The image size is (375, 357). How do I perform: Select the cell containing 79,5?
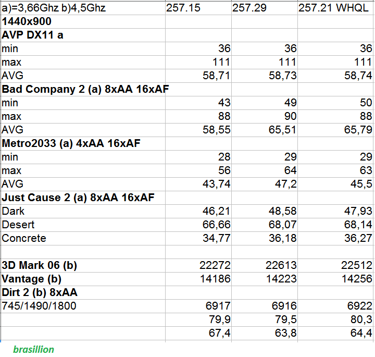[x=265, y=319]
